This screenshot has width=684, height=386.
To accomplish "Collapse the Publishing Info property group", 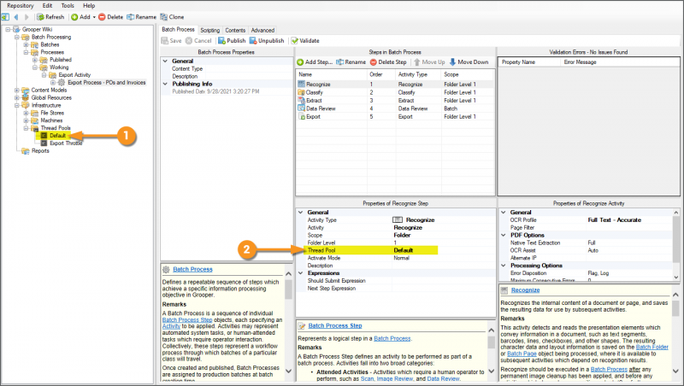I will tap(165, 84).
